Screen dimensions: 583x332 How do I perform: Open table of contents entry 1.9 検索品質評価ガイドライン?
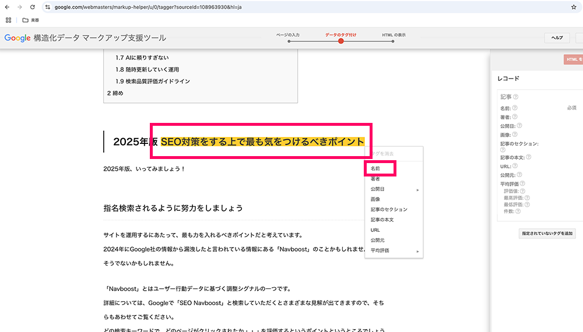(x=152, y=82)
